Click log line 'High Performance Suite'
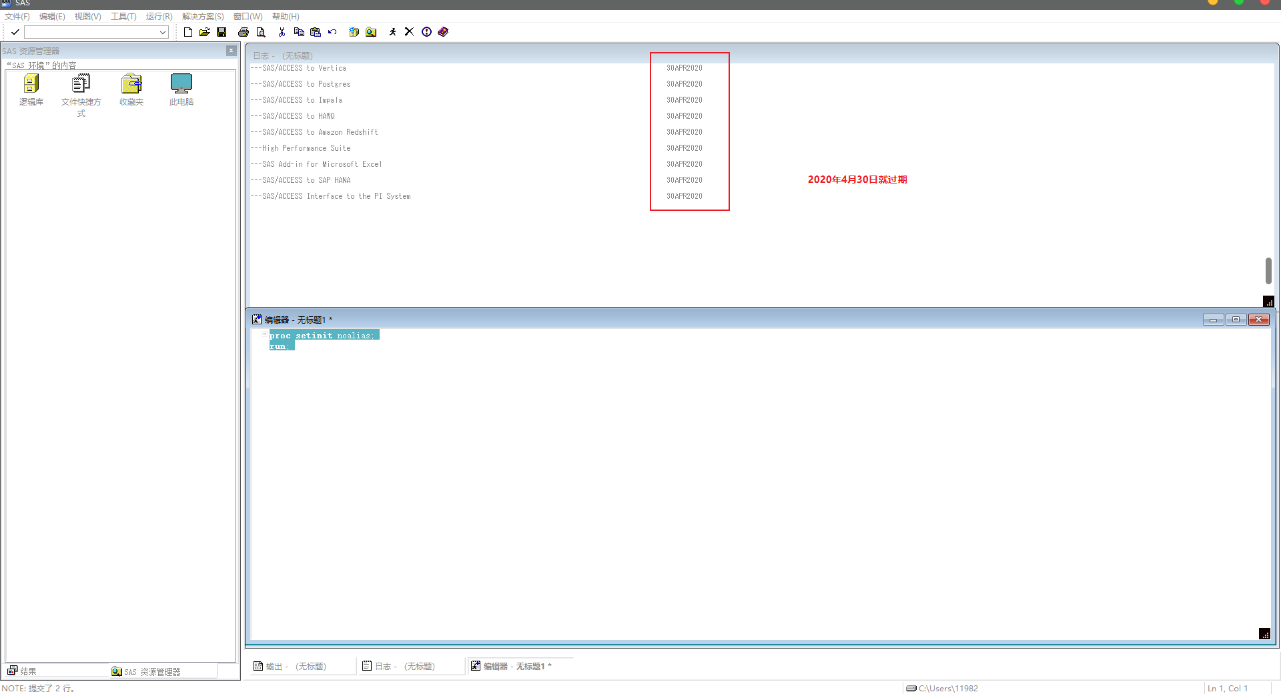Image resolution: width=1281 pixels, height=694 pixels. [300, 148]
